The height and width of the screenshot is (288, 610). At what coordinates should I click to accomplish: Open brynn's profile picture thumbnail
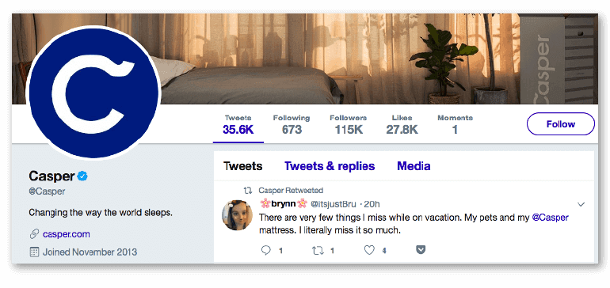237,215
